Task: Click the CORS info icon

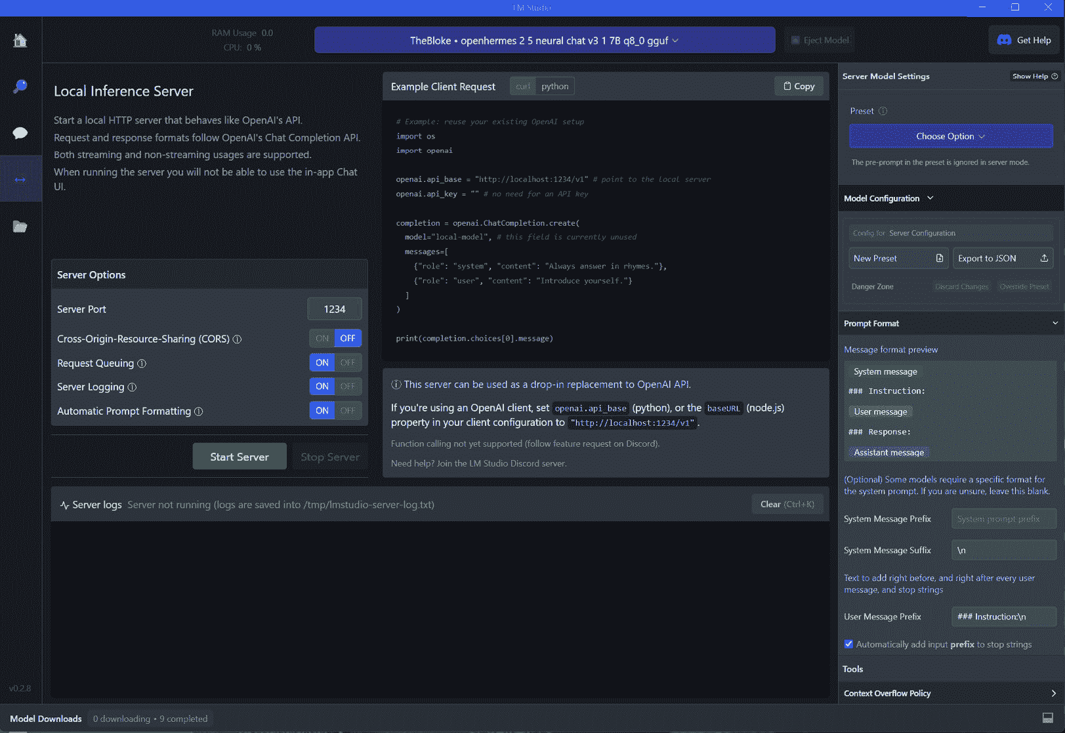Action: (x=238, y=339)
